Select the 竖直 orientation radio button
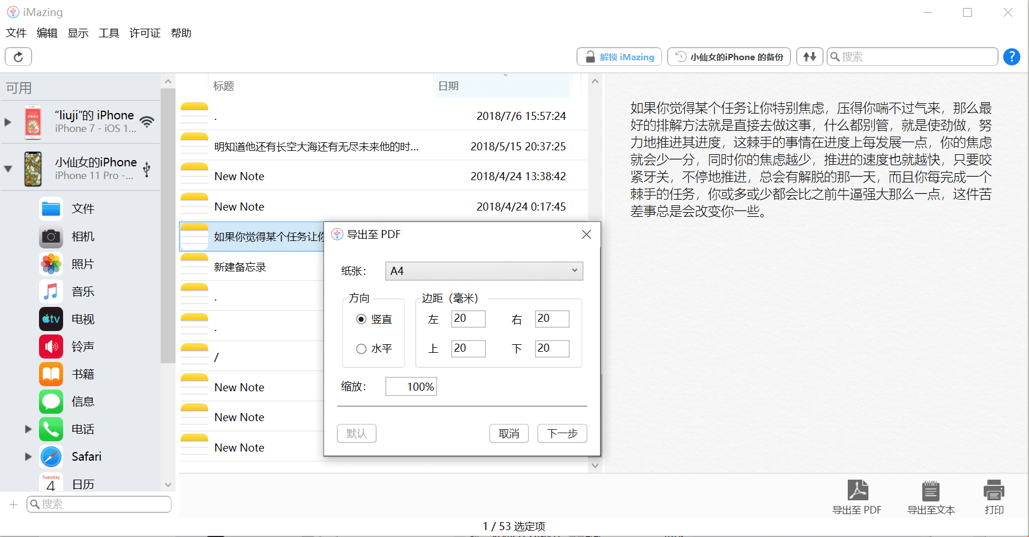This screenshot has width=1029, height=537. tap(361, 319)
